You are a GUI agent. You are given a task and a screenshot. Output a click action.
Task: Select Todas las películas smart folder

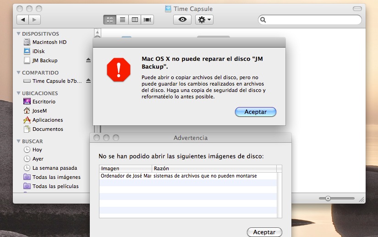point(51,186)
